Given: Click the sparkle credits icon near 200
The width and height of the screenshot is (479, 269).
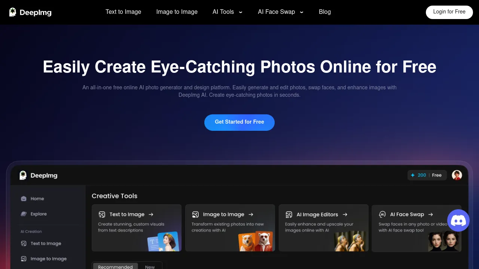Looking at the screenshot, I should point(413,175).
